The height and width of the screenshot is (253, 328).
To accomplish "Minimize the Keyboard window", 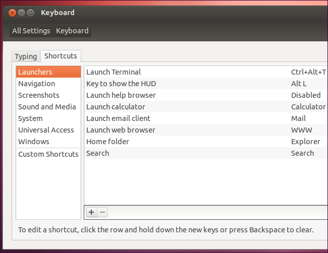I will coord(21,13).
